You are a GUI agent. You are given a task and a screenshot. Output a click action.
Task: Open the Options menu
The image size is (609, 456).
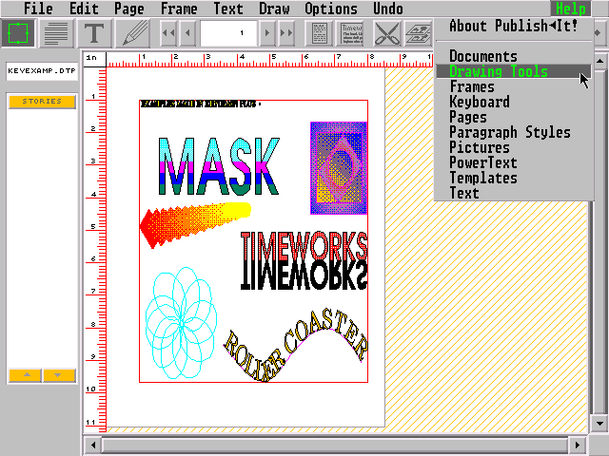tap(331, 9)
